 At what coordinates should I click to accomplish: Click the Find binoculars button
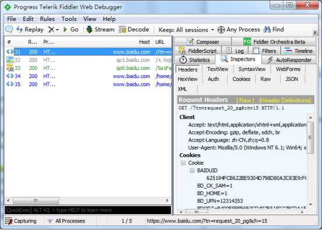tap(274, 30)
